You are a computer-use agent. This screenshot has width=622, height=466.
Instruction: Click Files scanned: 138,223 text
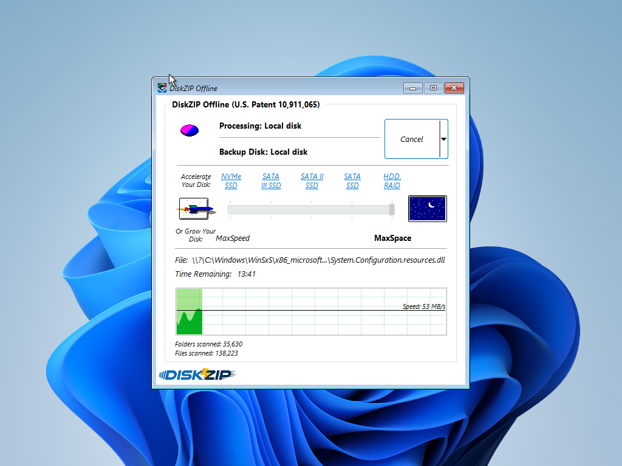[x=207, y=353]
